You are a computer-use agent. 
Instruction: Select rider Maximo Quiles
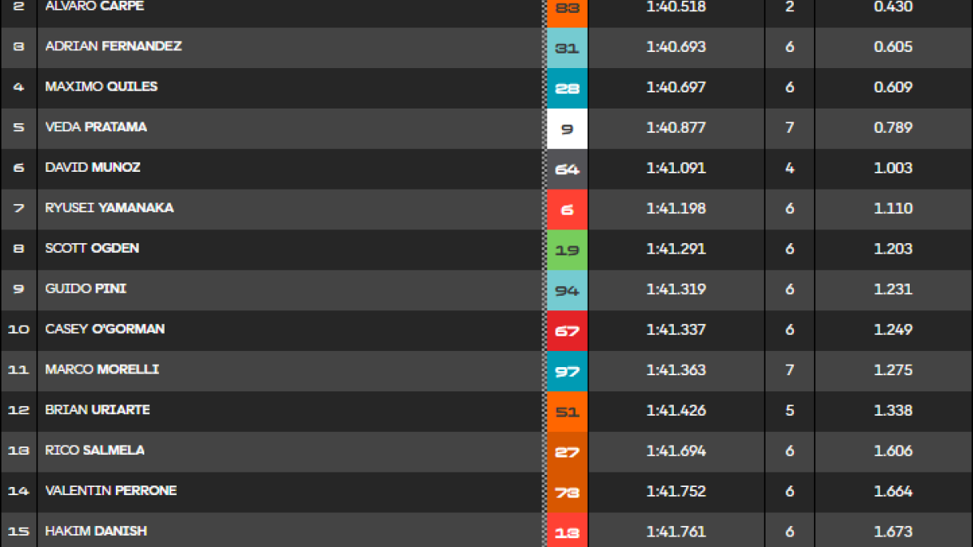pyautogui.click(x=101, y=87)
